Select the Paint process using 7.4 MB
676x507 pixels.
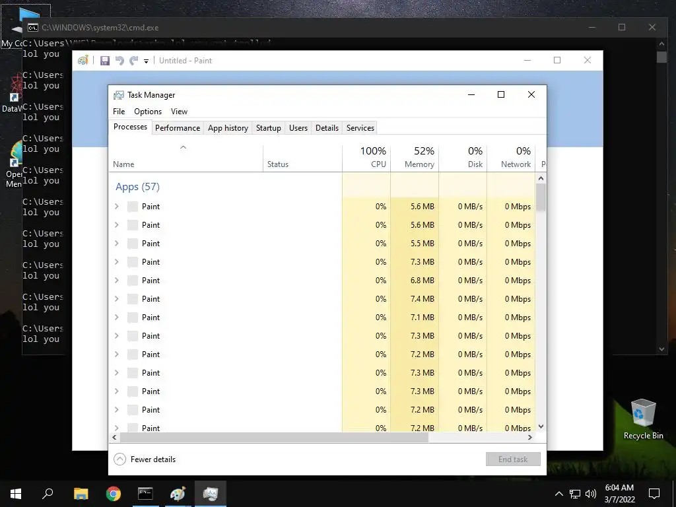pyautogui.click(x=322, y=299)
